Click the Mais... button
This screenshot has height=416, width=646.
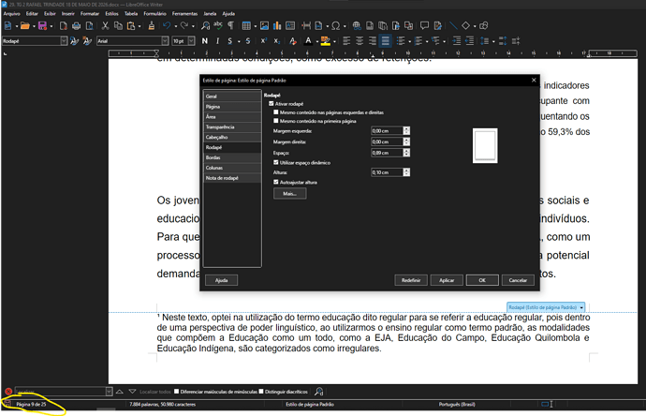tap(289, 194)
